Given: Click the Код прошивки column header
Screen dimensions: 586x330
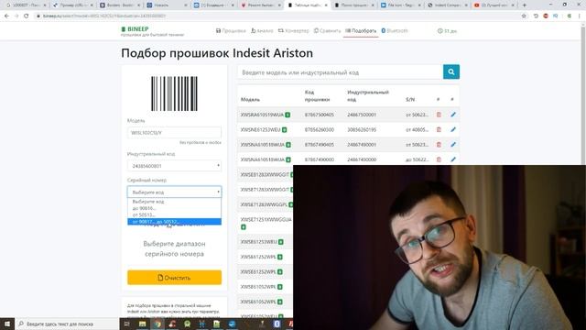Looking at the screenshot, I should pyautogui.click(x=317, y=95).
